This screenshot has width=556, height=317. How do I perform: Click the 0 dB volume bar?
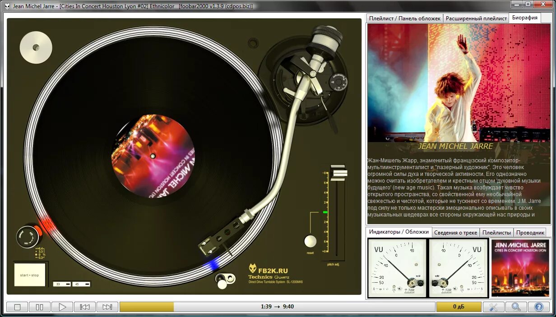click(459, 307)
